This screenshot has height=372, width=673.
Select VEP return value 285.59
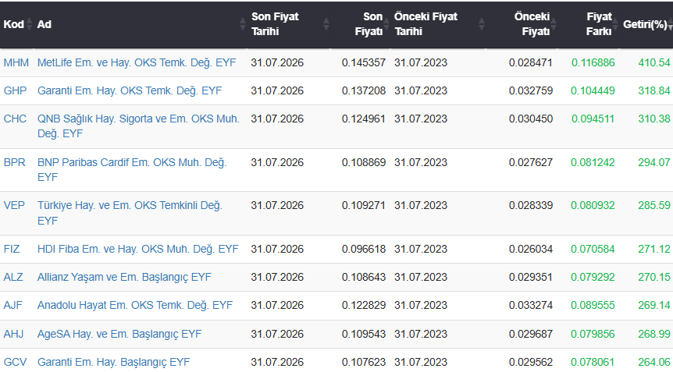click(654, 205)
